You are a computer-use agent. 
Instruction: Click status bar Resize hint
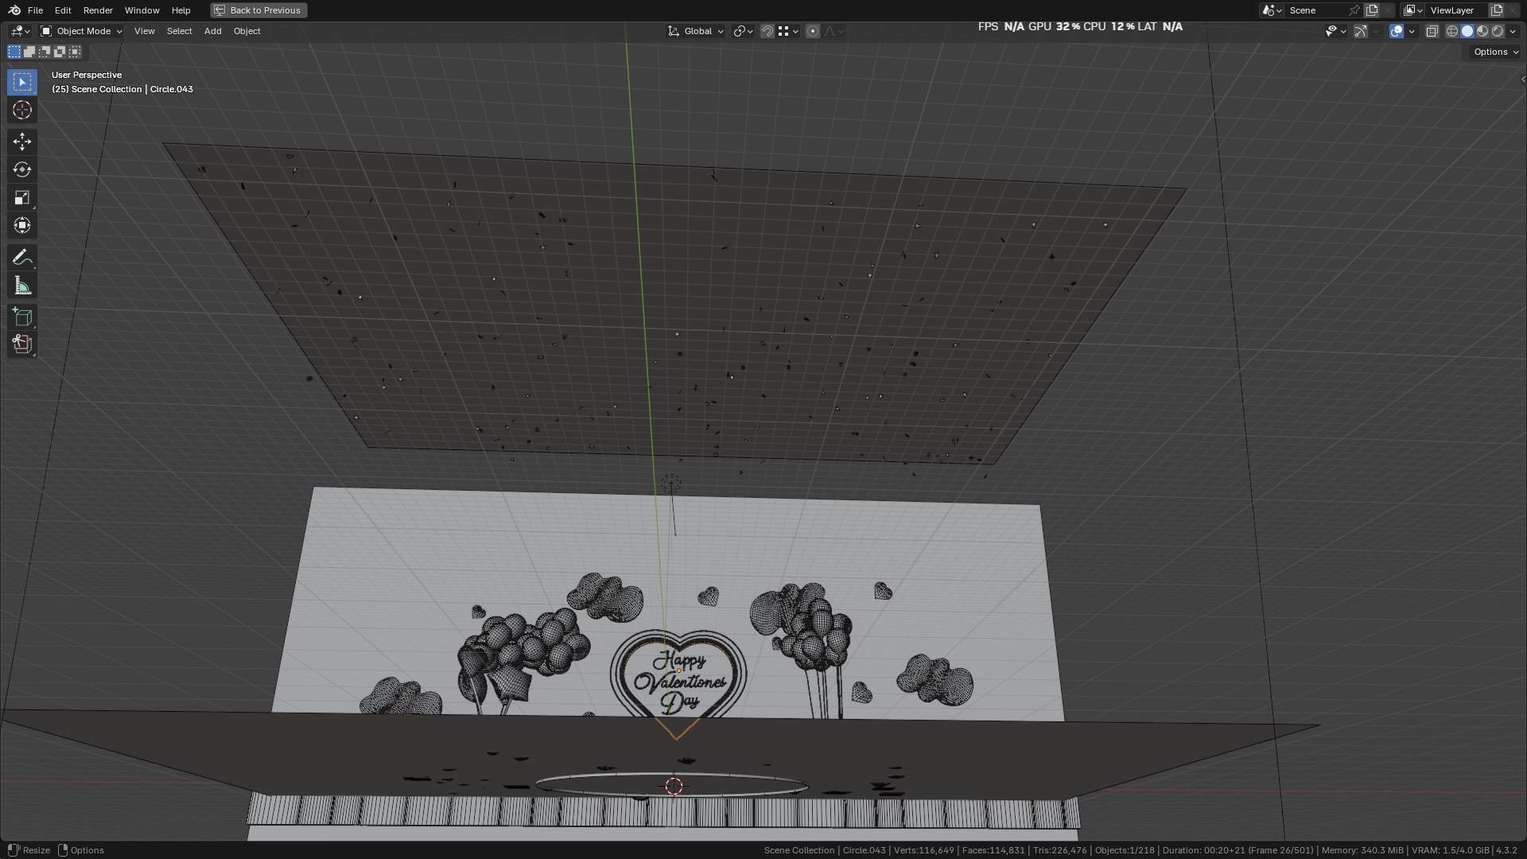[29, 850]
